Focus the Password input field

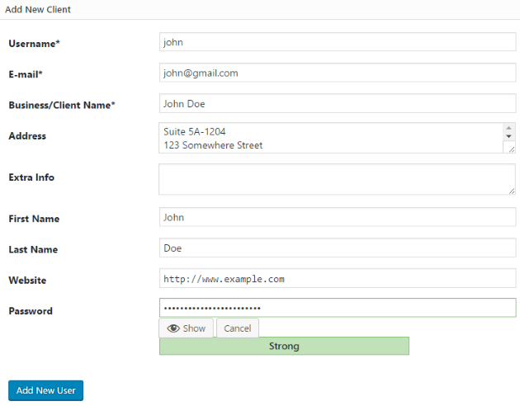(x=338, y=308)
